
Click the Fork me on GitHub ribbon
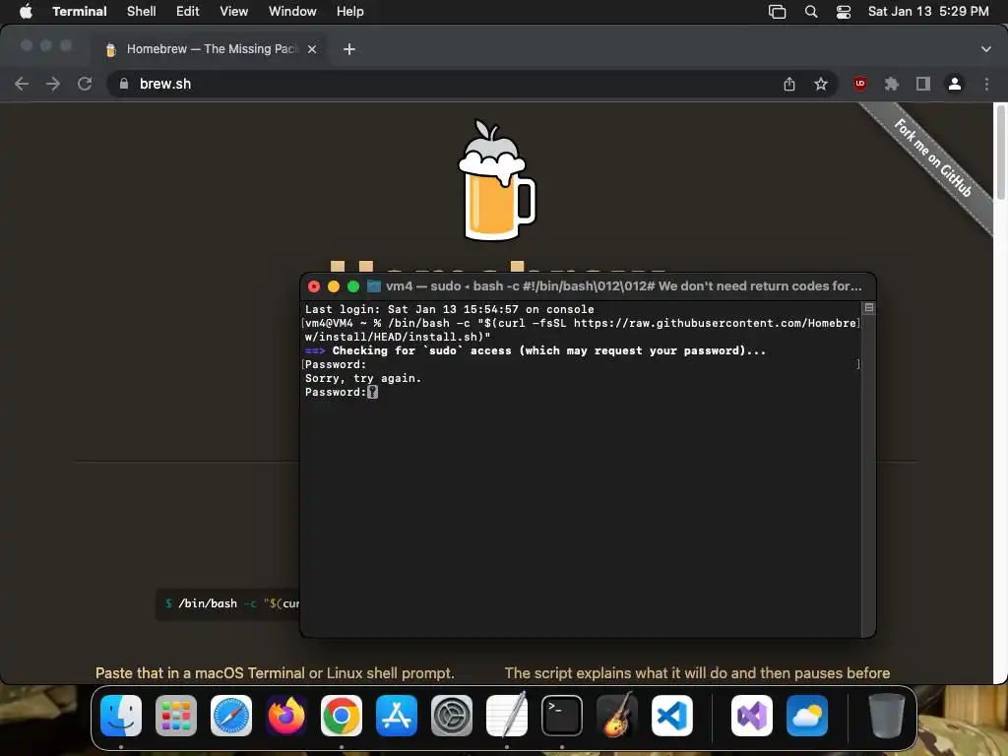[x=933, y=157]
